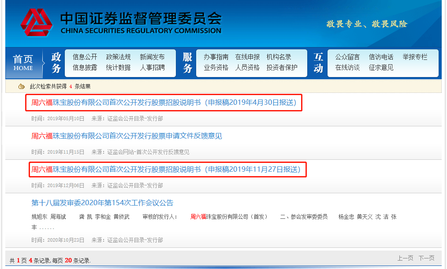Go to previous page 上一页
Image resolution: width=447 pixels, height=269 pixels.
coord(405,258)
